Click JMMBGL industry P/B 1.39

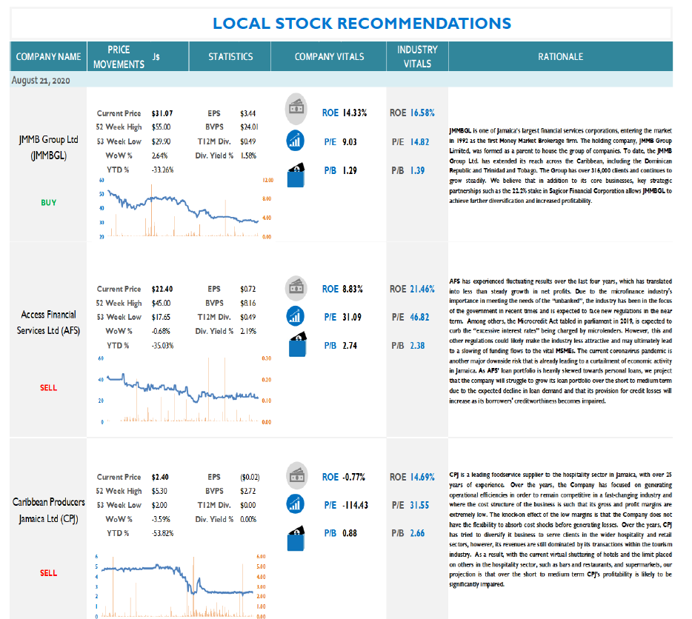click(417, 171)
